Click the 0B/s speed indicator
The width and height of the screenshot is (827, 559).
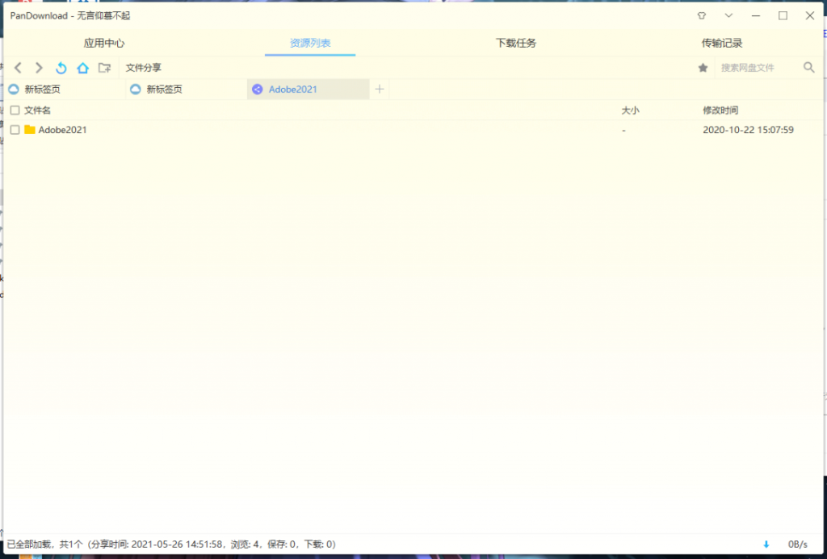(797, 544)
